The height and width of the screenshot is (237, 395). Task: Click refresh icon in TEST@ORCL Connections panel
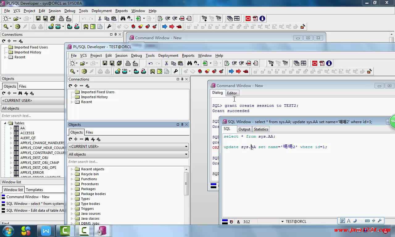click(x=70, y=86)
